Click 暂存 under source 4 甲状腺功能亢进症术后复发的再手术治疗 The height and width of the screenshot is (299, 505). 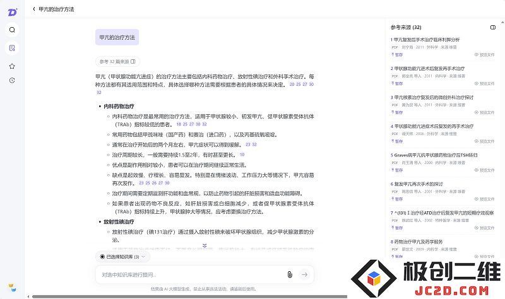(x=397, y=141)
